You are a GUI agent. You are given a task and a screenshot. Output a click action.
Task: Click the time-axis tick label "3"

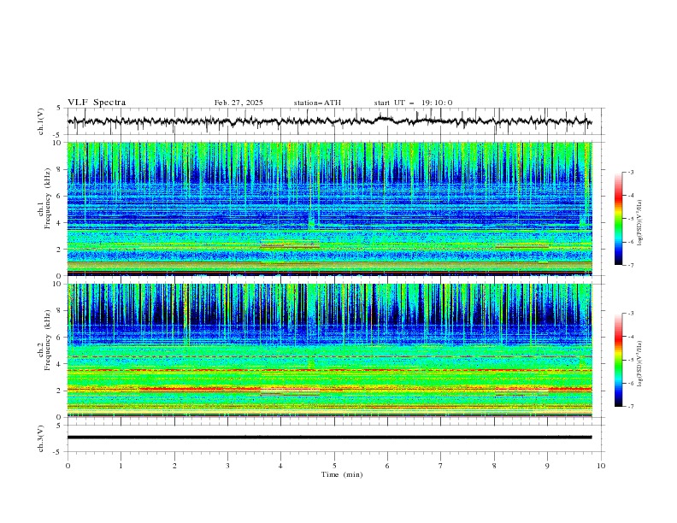click(x=227, y=466)
